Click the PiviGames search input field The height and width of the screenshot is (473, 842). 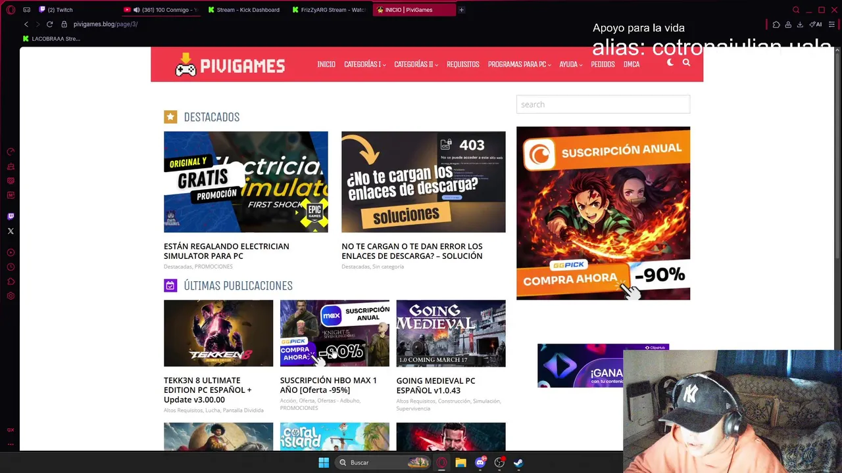coord(603,104)
